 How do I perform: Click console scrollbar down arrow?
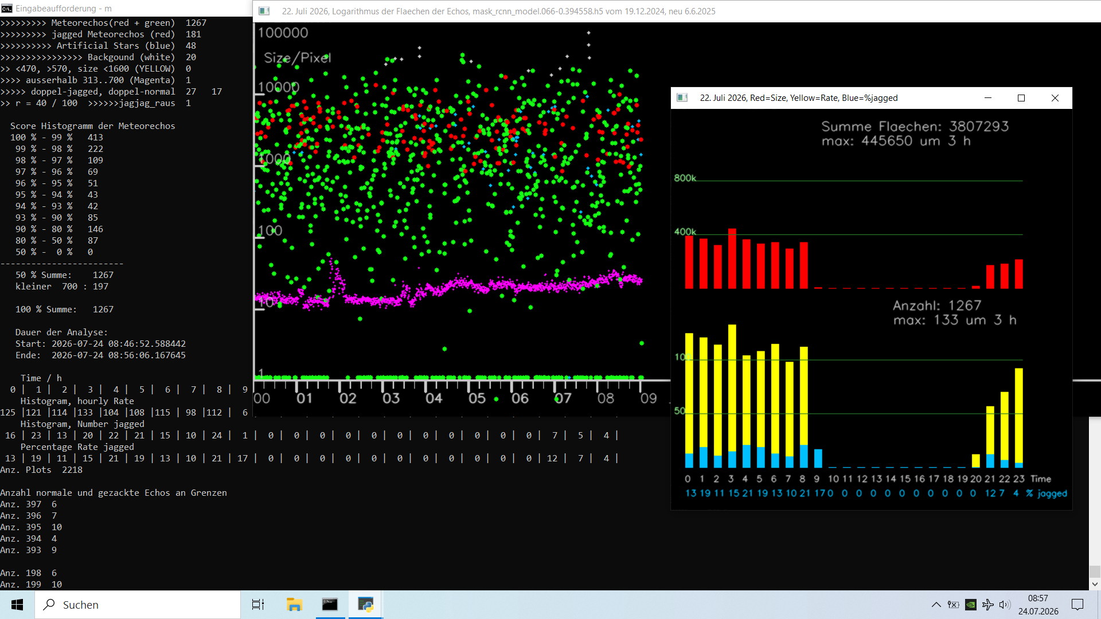click(x=1095, y=585)
